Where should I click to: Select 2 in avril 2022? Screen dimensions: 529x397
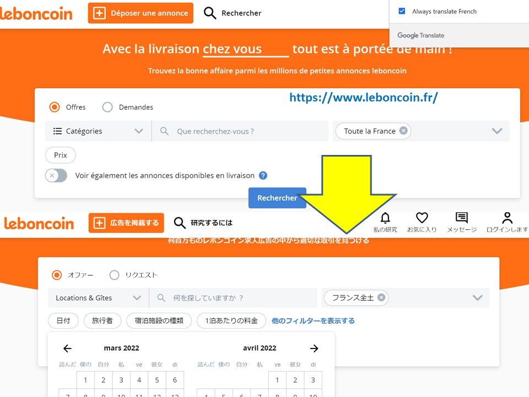pyautogui.click(x=295, y=380)
